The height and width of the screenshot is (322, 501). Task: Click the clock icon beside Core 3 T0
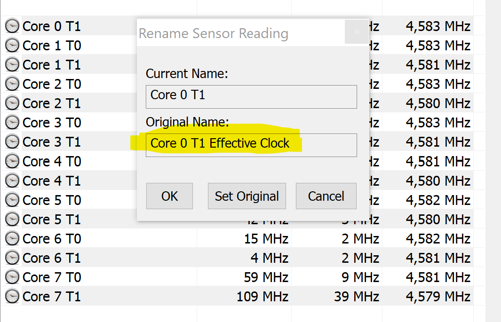(x=12, y=123)
